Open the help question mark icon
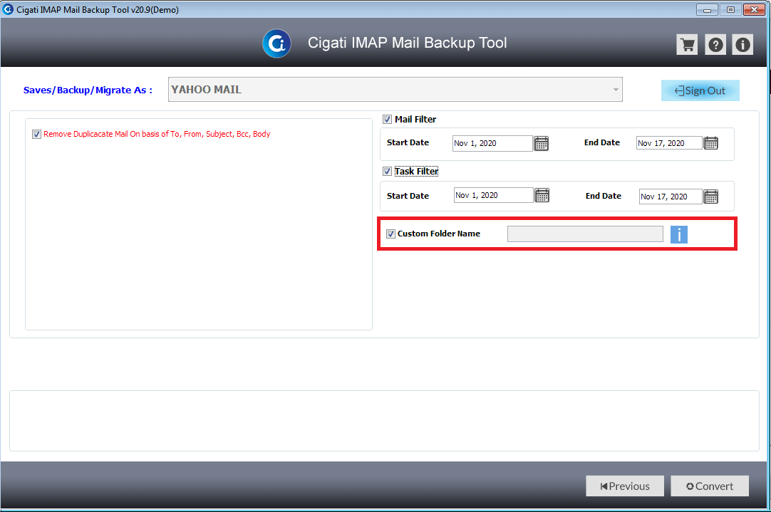 tap(715, 45)
